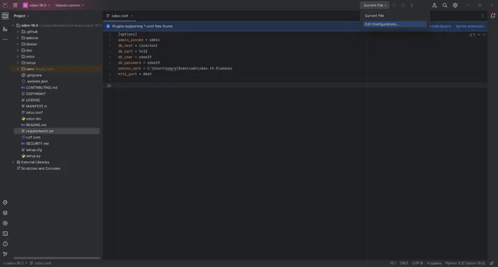Open the Project view options dropdown
This screenshot has width=498, height=267.
(x=21, y=16)
